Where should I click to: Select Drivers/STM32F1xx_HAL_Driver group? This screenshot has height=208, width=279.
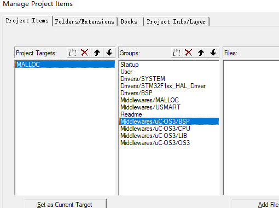click(169, 86)
